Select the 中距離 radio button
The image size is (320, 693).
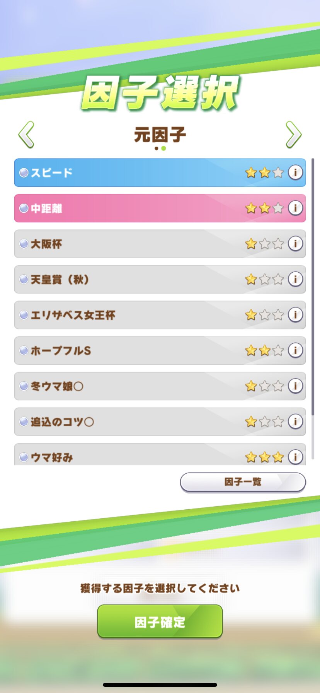coord(24,208)
